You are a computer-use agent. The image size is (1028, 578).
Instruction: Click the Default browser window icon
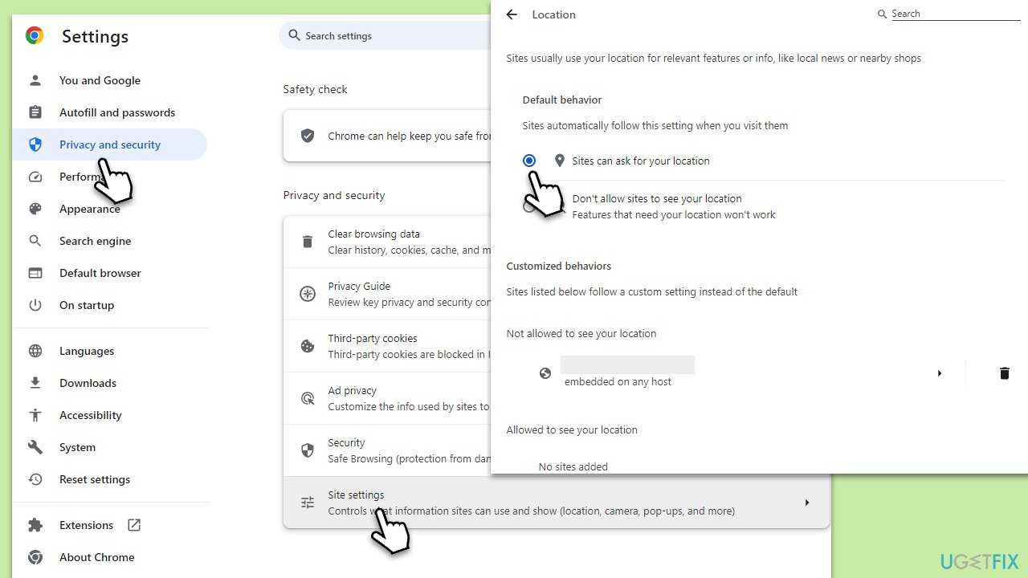(x=35, y=273)
